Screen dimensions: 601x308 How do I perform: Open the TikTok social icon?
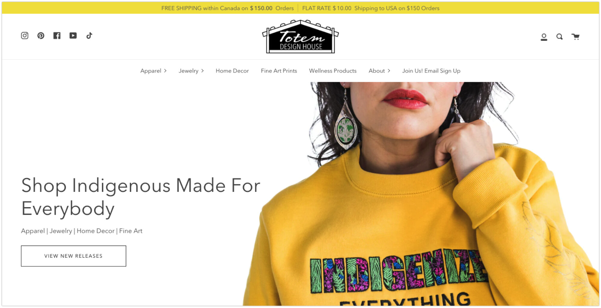pos(89,36)
